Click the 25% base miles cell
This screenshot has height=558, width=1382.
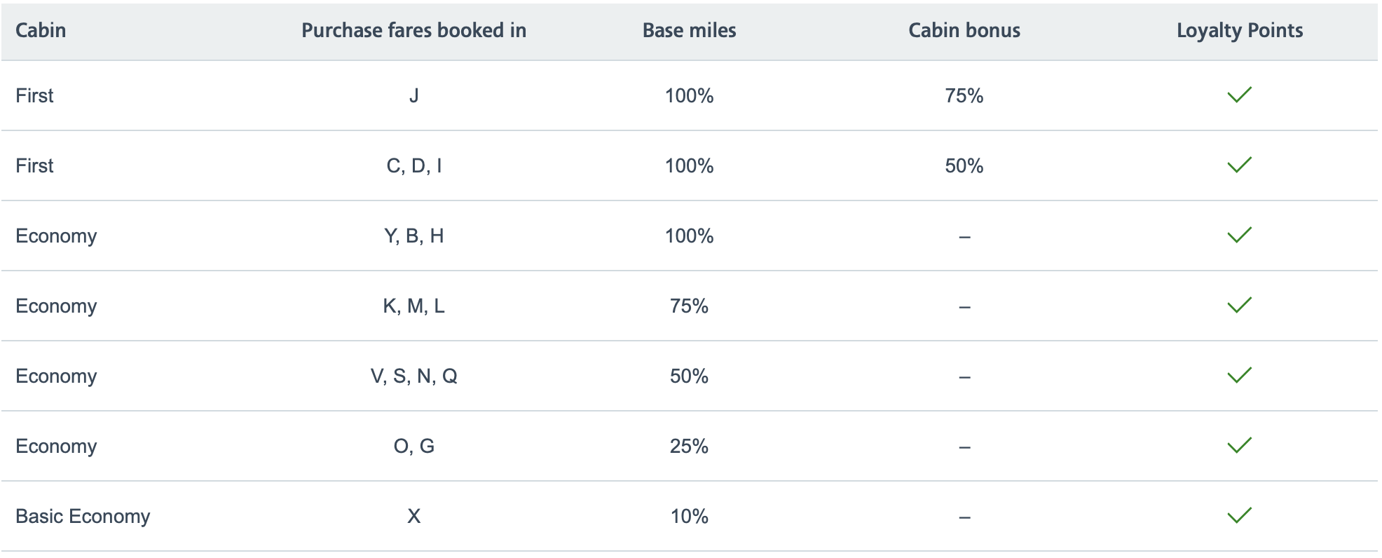(689, 447)
